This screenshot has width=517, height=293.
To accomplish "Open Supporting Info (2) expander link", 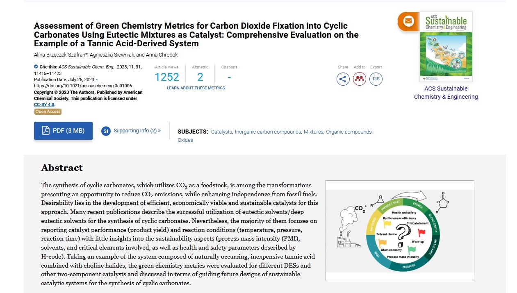I will click(137, 131).
